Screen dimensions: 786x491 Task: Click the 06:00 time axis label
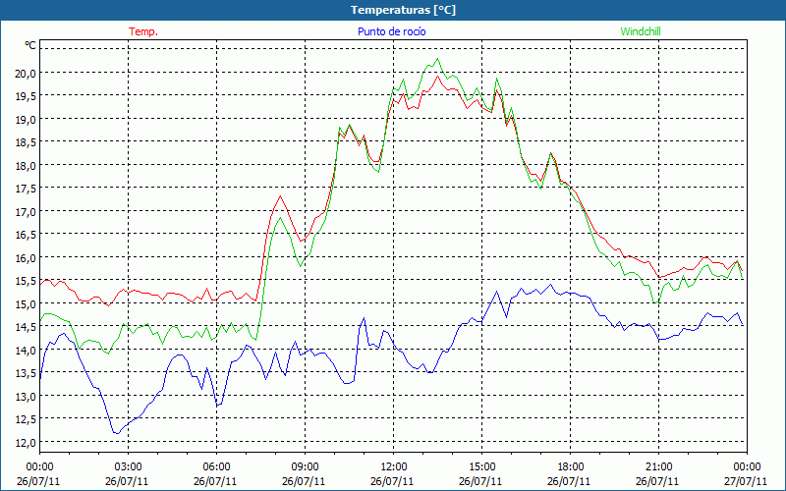click(x=216, y=467)
